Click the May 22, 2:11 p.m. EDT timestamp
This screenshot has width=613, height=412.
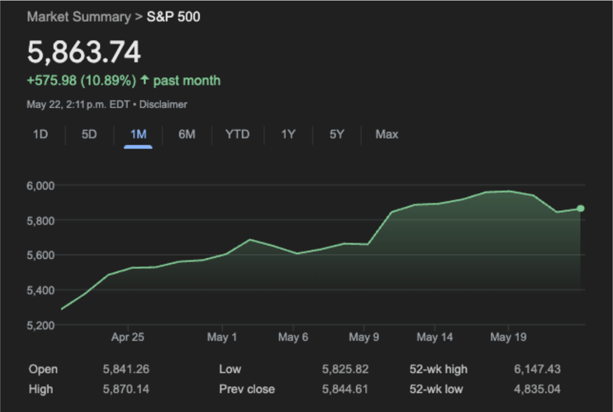coord(78,105)
